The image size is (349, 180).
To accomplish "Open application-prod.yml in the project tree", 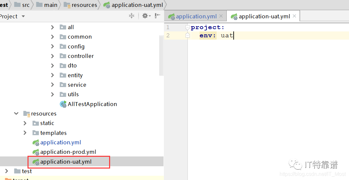I will (68, 152).
